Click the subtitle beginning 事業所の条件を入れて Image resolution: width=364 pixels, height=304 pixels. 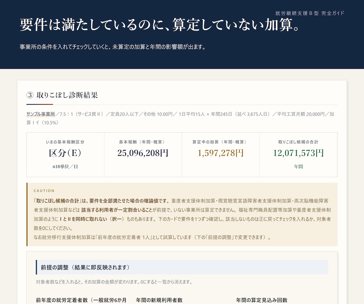tap(113, 47)
